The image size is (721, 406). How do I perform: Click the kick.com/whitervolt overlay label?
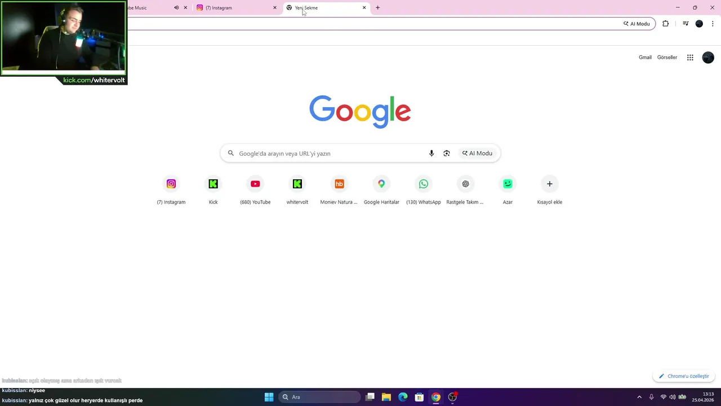(94, 80)
